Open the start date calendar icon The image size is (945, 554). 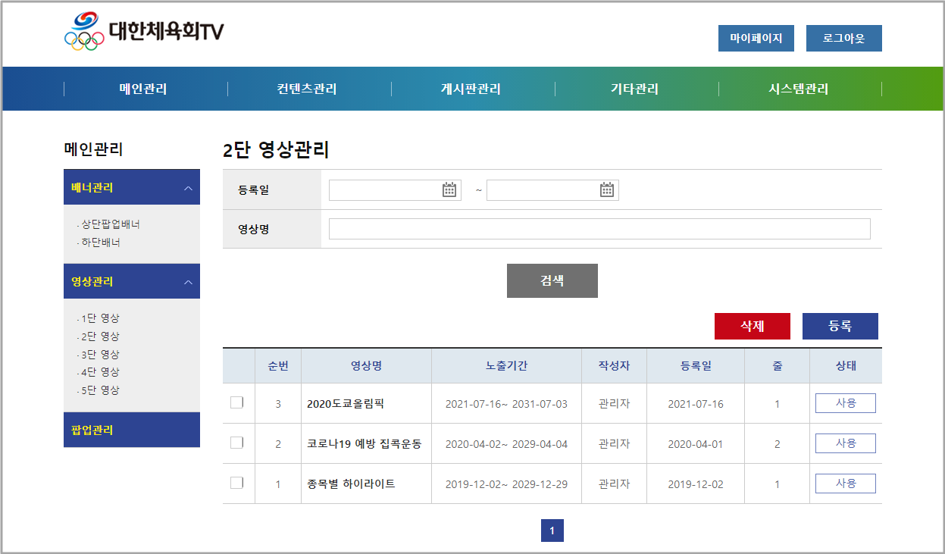[x=449, y=190]
